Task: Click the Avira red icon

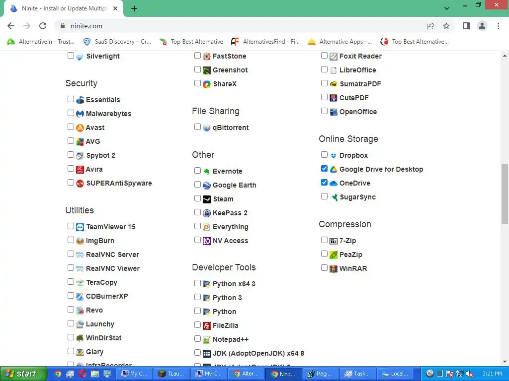Action: click(80, 170)
